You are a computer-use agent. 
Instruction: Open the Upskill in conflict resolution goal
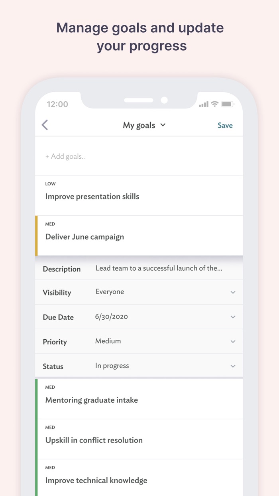139,439
